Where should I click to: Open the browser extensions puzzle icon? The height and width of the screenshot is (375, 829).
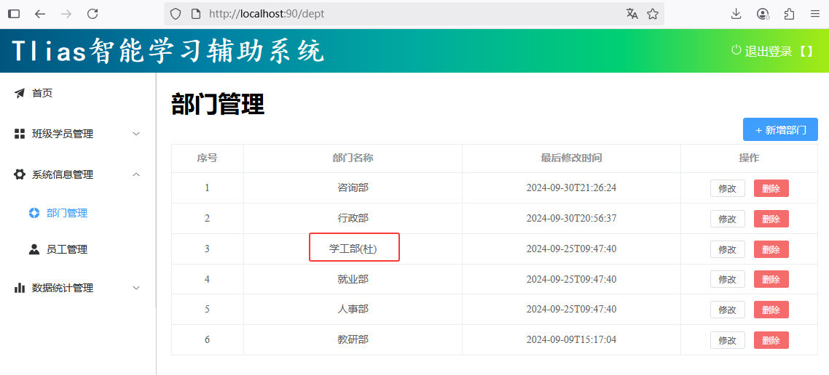coord(789,14)
